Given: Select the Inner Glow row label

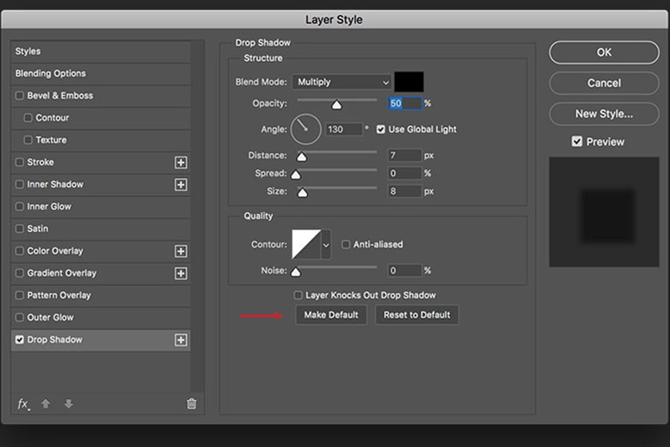Looking at the screenshot, I should click(x=49, y=207).
